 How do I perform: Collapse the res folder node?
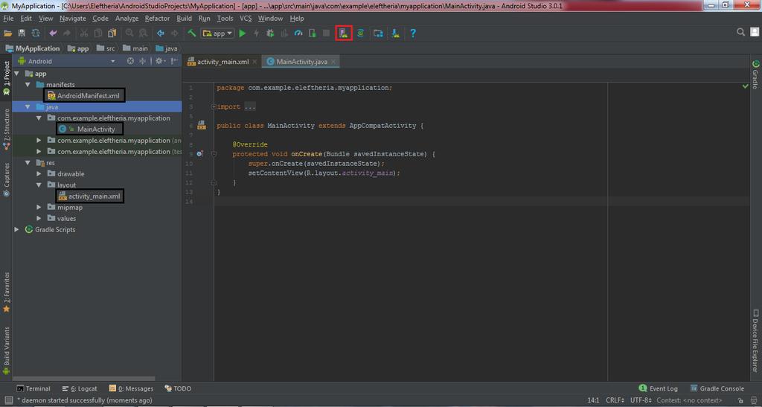[x=28, y=163]
